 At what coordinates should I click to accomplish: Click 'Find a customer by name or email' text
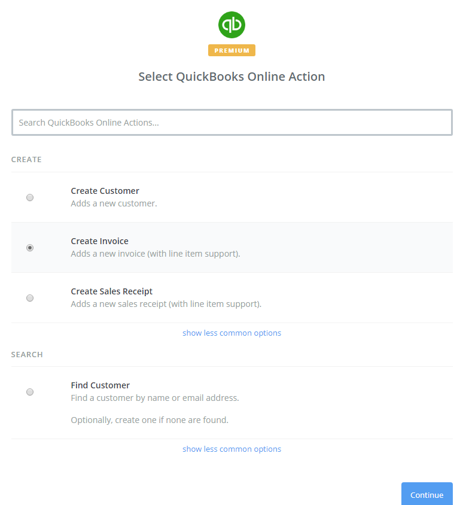click(x=154, y=398)
